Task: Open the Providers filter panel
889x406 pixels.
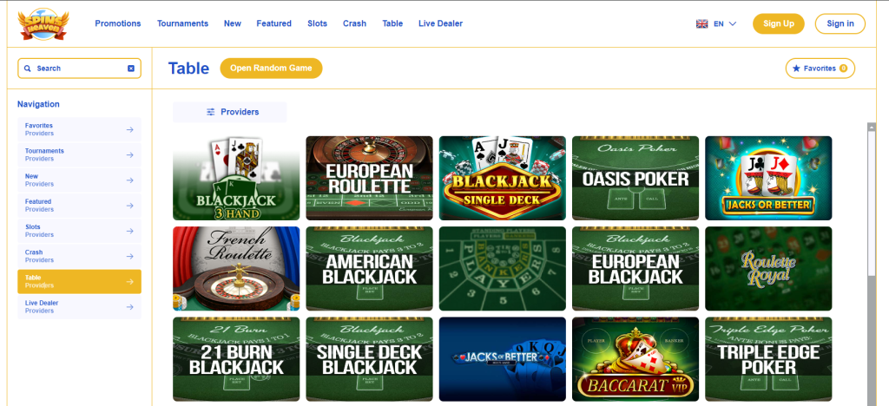Action: pyautogui.click(x=229, y=112)
